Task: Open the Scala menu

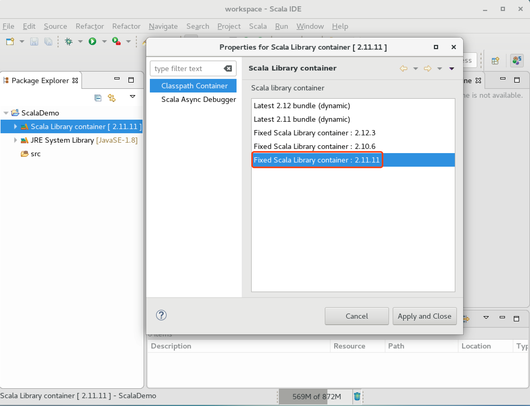Action: coord(258,26)
